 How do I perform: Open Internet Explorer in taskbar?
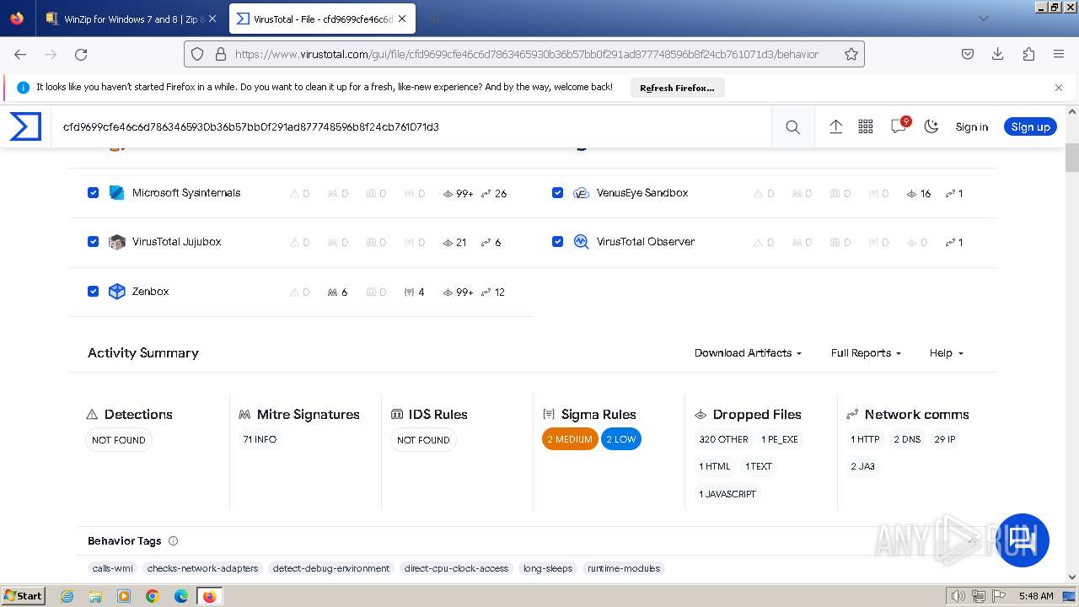[x=67, y=596]
